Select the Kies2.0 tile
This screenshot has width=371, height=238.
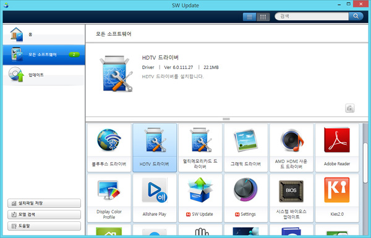337,198
